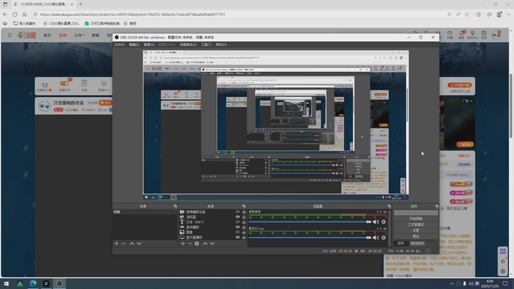Open OBS 工具(T) menu

pyautogui.click(x=206, y=44)
